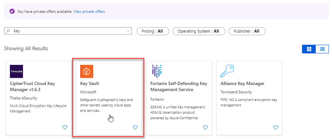Click the Townsend Security publisher text

pos(236,92)
